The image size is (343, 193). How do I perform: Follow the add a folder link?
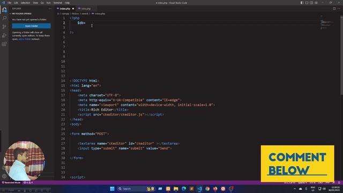coord(25,39)
